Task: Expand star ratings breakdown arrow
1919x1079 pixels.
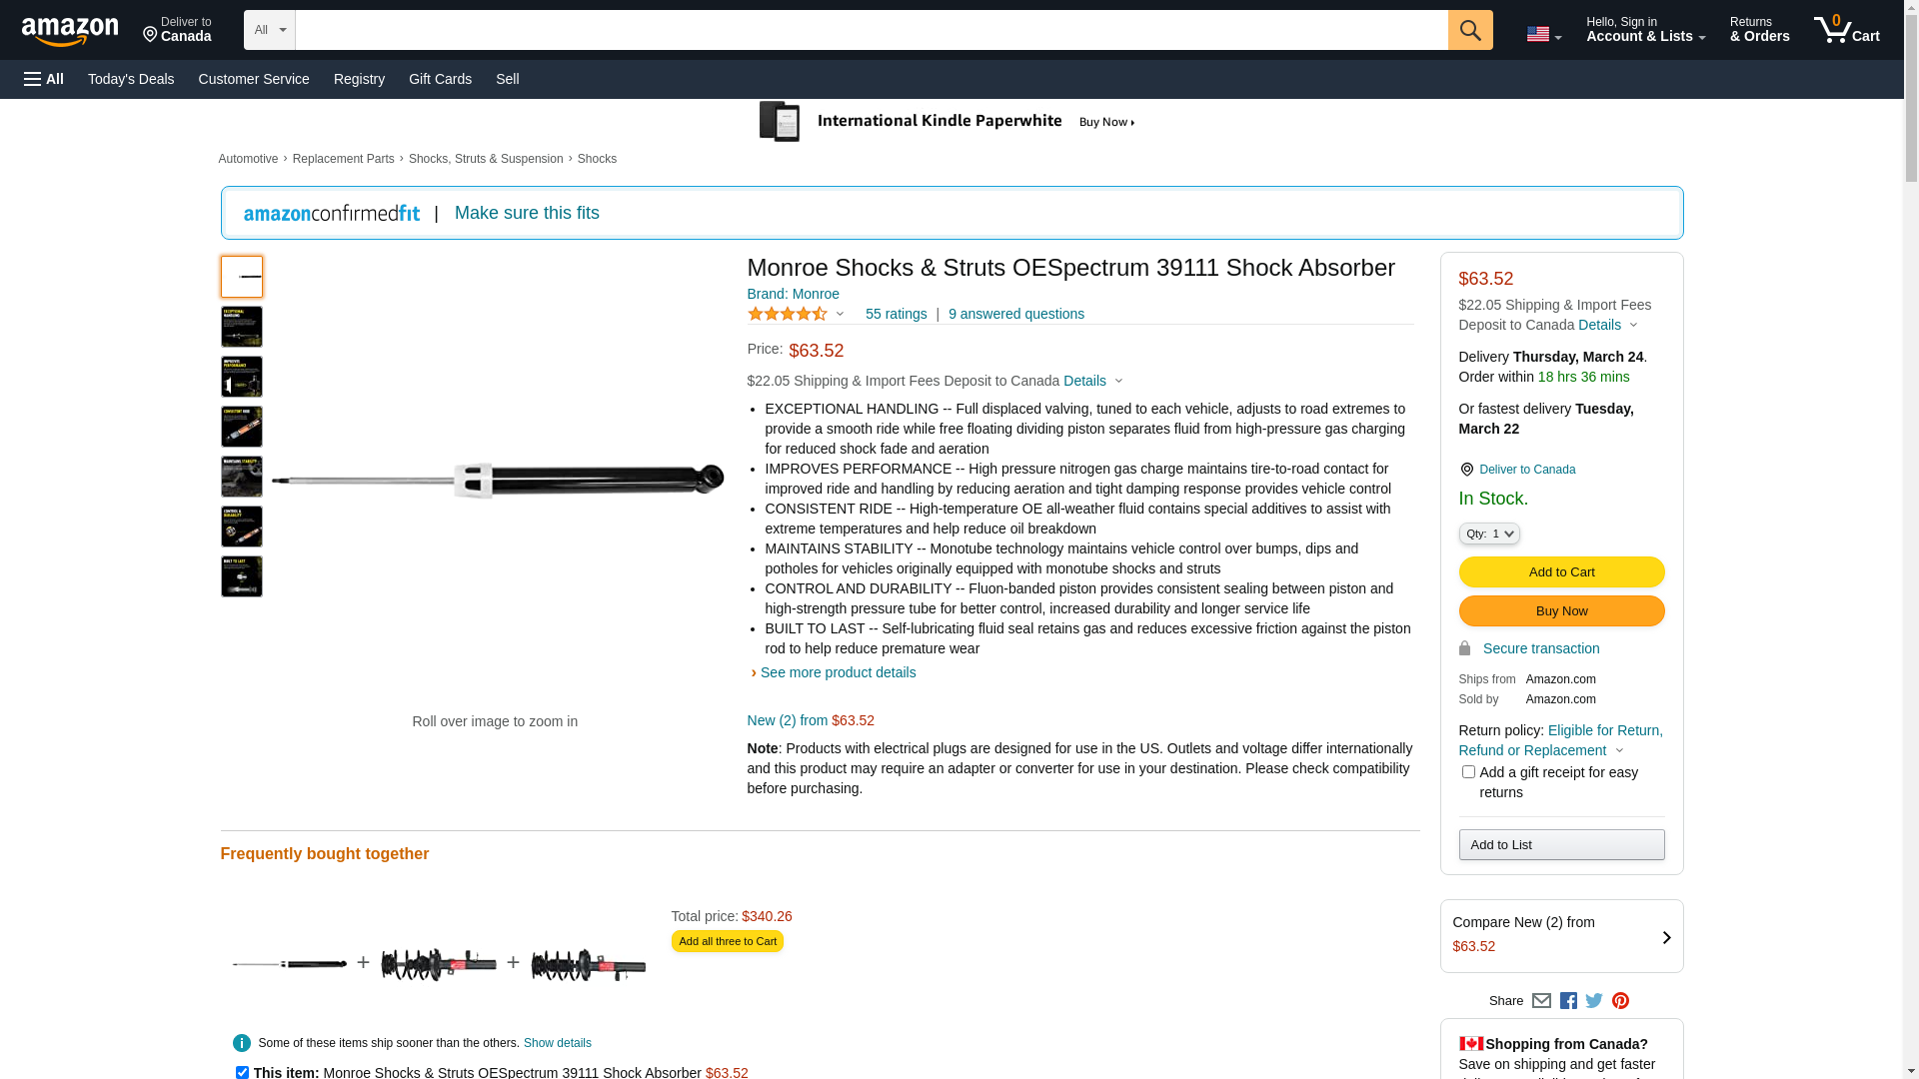Action: tap(840, 315)
